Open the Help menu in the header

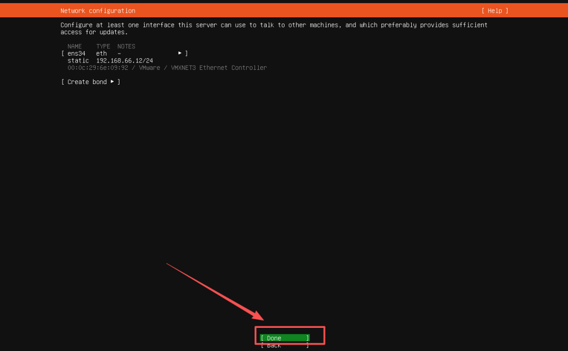click(x=494, y=11)
